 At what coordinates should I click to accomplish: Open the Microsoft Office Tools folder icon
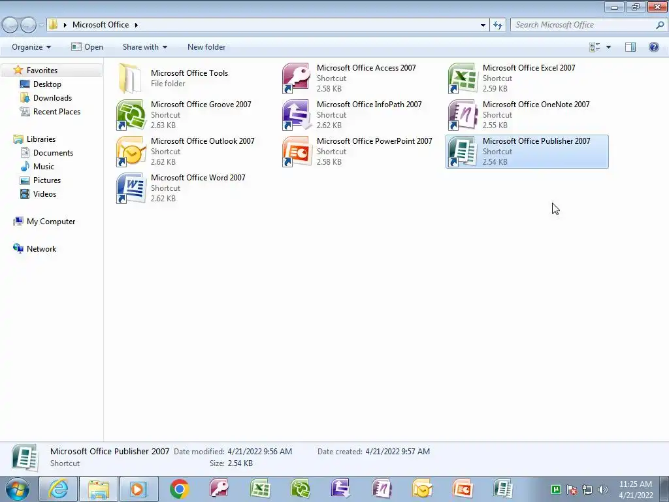(130, 78)
